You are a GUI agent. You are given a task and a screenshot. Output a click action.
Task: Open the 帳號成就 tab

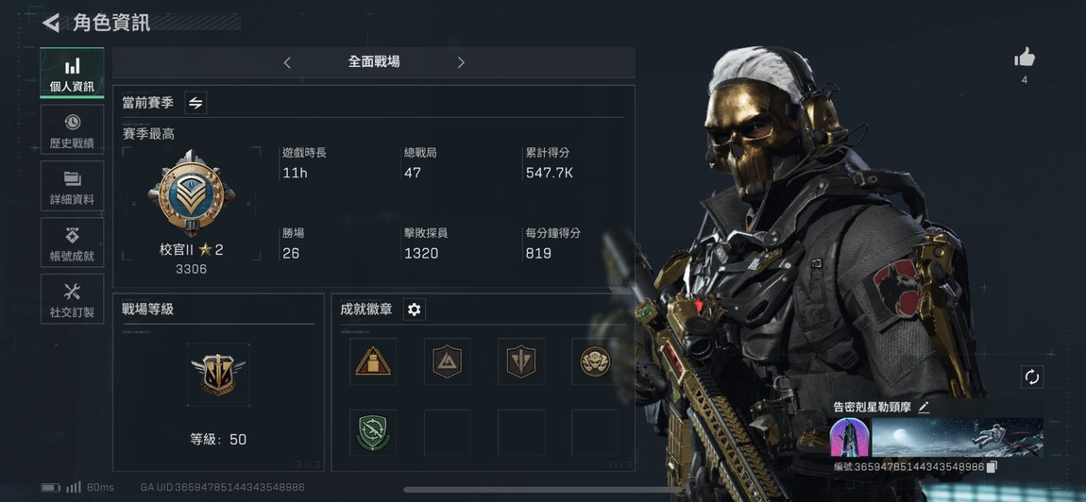pos(72,243)
